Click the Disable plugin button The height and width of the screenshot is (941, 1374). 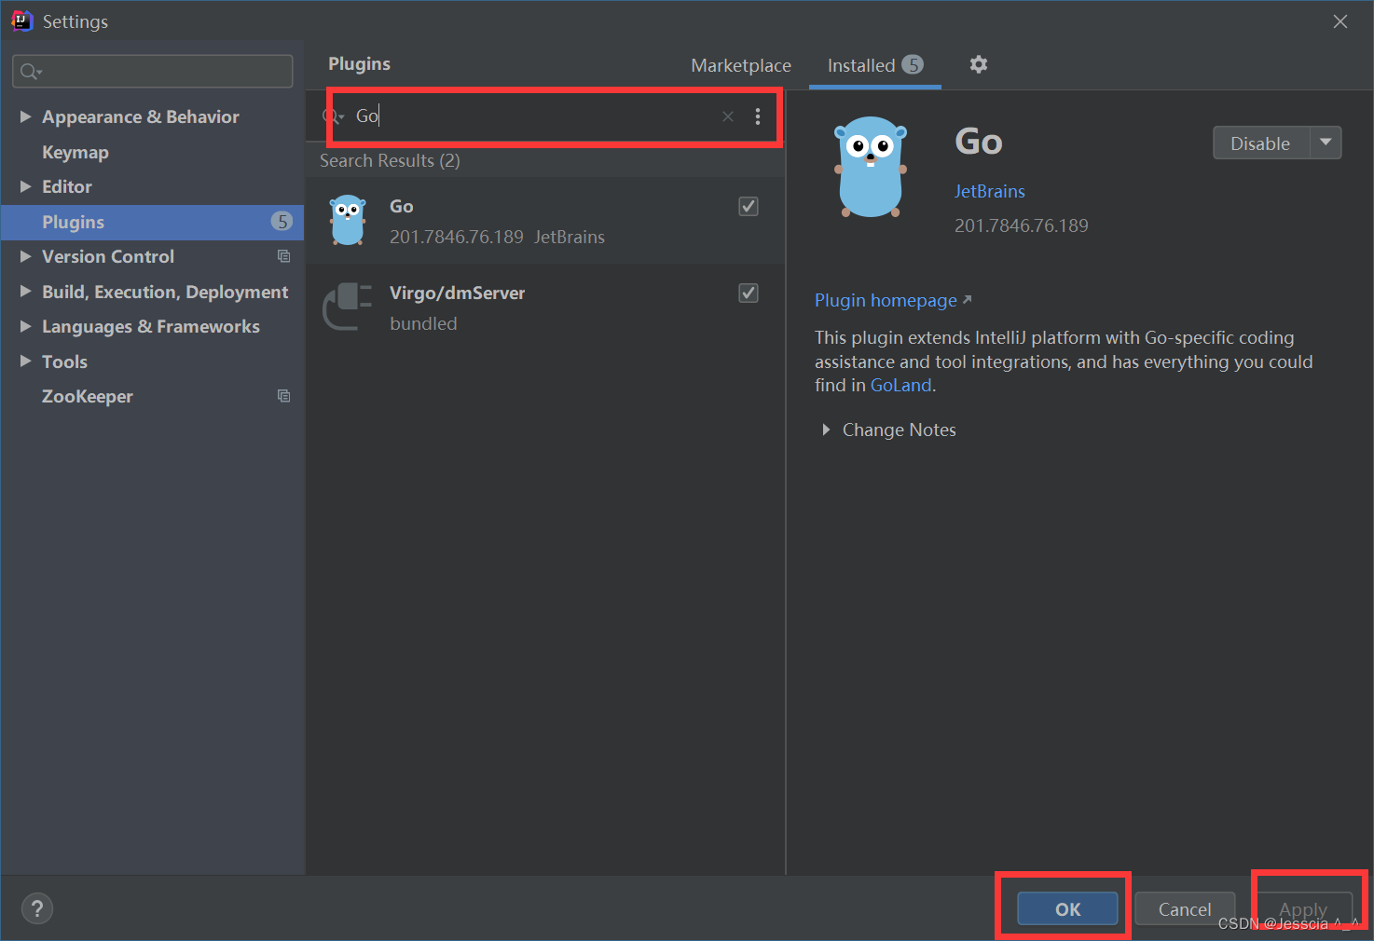pyautogui.click(x=1261, y=143)
